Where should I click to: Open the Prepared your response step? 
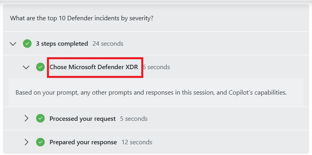83,142
